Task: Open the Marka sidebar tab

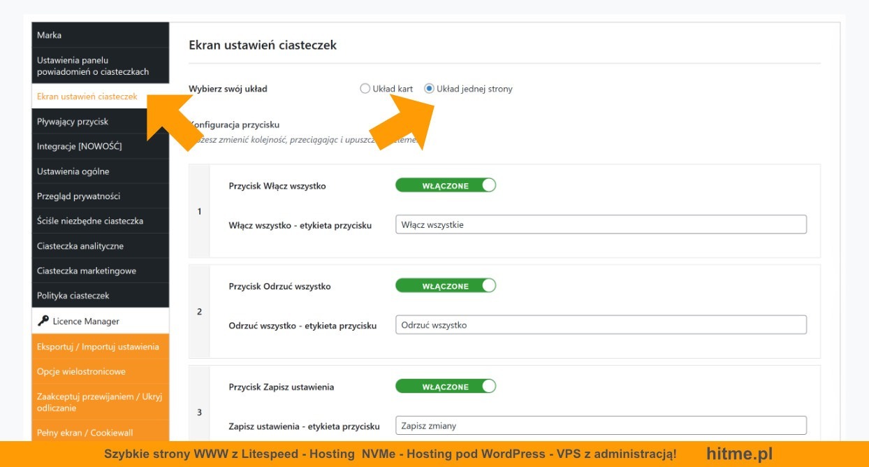Action: [100, 35]
